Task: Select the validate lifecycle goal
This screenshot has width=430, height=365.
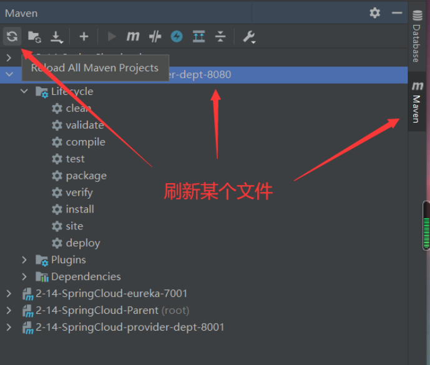Action: (85, 125)
